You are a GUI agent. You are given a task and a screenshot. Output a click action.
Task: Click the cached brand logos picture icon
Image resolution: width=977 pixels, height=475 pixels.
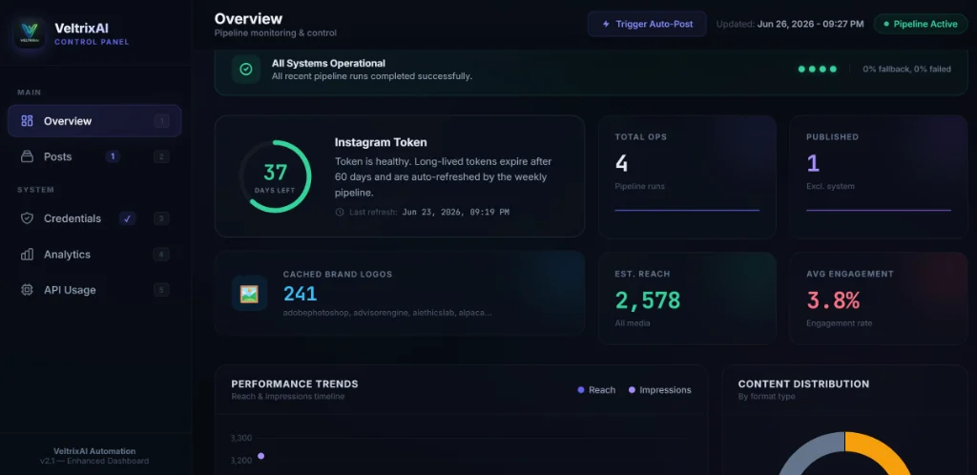249,293
